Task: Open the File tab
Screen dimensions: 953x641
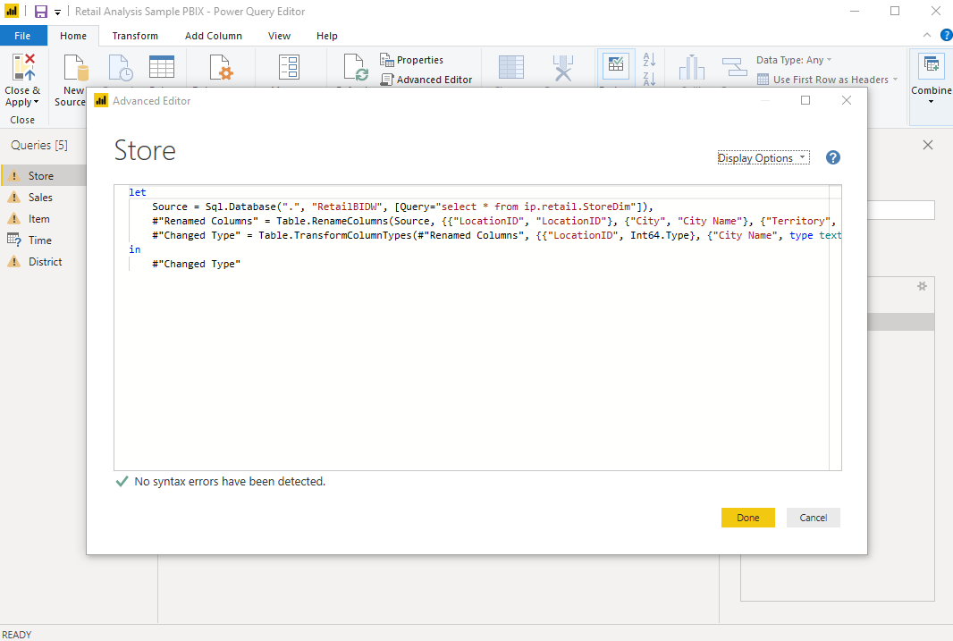Action: click(23, 36)
